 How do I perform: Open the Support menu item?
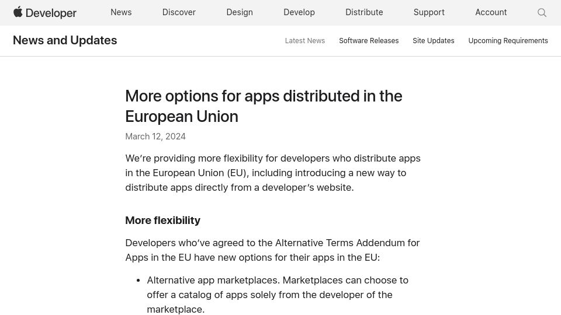point(429,12)
